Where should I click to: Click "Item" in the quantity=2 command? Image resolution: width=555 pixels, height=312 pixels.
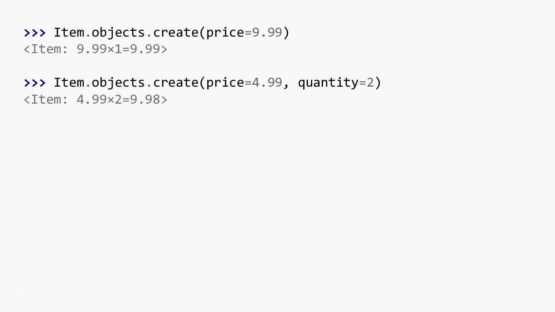pos(69,82)
